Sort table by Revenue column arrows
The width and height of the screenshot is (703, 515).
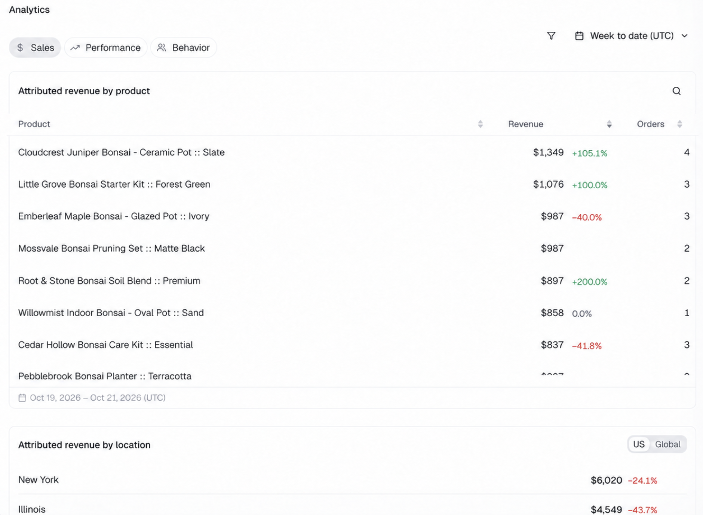point(609,124)
